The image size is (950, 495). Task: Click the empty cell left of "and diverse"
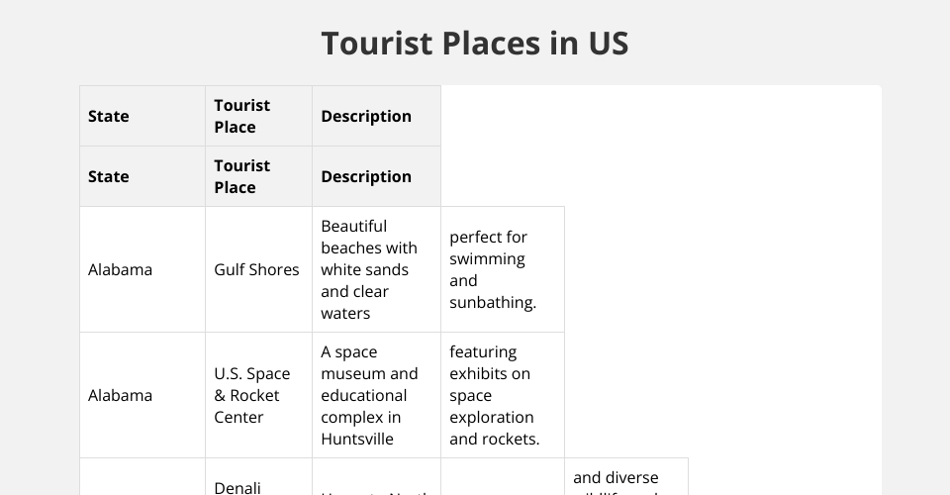503,479
